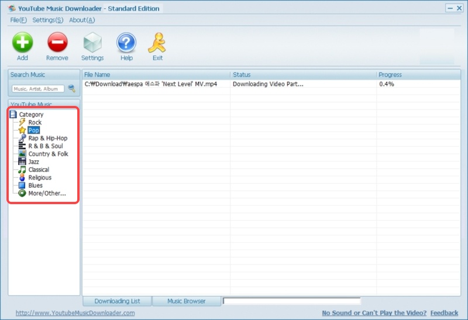
Task: Click the Rock lightning bolt icon
Action: 22,122
